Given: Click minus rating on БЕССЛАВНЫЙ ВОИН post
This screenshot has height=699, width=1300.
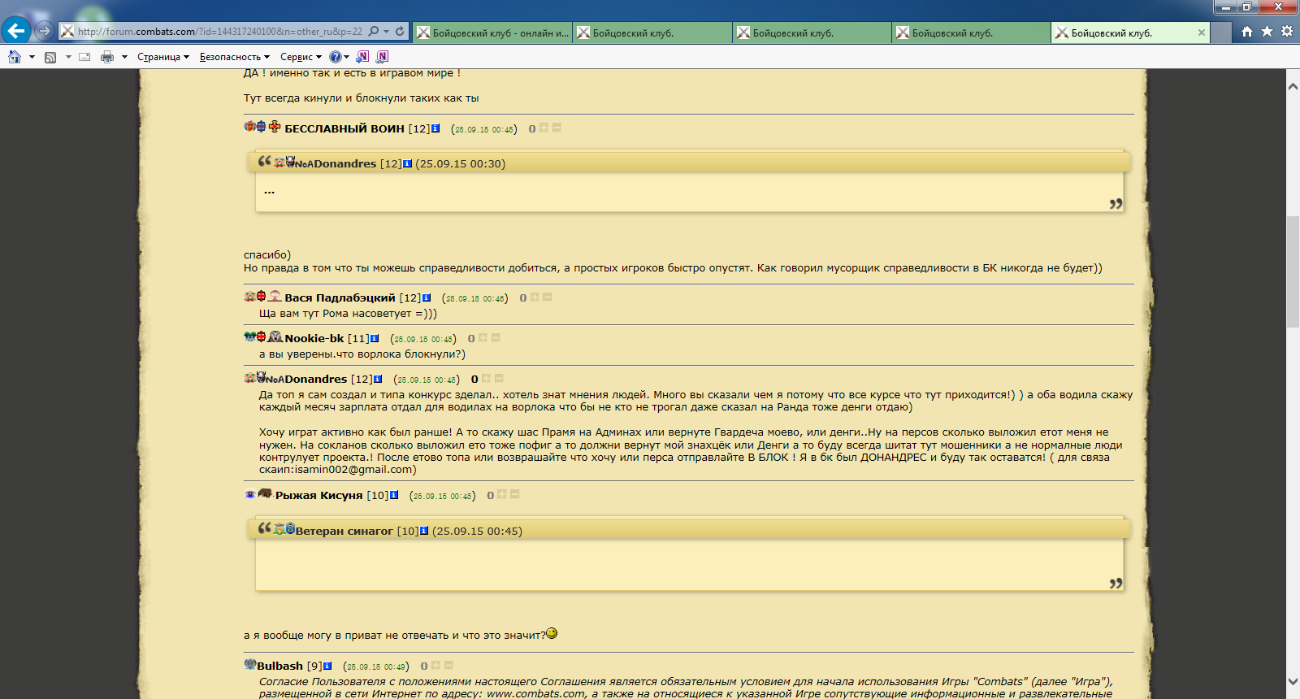Looking at the screenshot, I should (557, 128).
